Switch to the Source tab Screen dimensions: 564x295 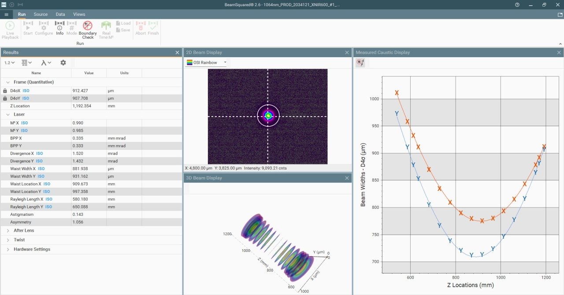point(41,15)
